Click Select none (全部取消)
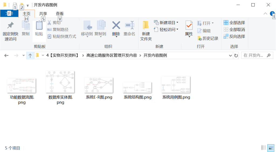 pos(234,30)
